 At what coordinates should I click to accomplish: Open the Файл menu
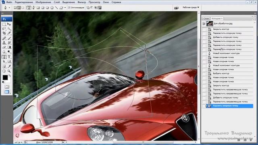click(9, 2)
